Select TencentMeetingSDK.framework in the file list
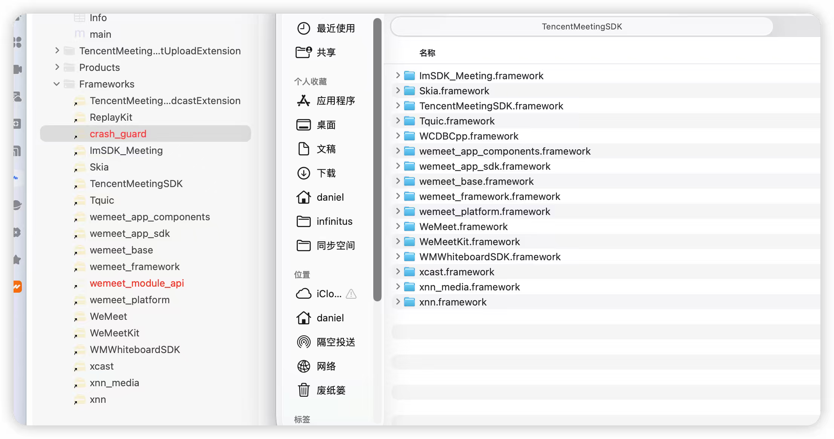 pos(491,106)
